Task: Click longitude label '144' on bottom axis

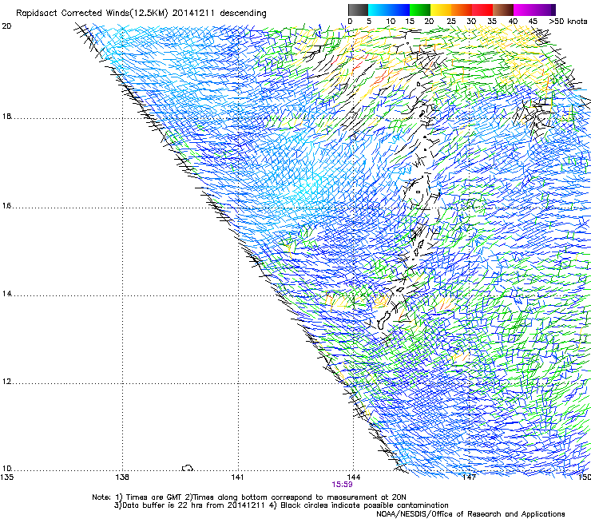Action: tap(353, 477)
